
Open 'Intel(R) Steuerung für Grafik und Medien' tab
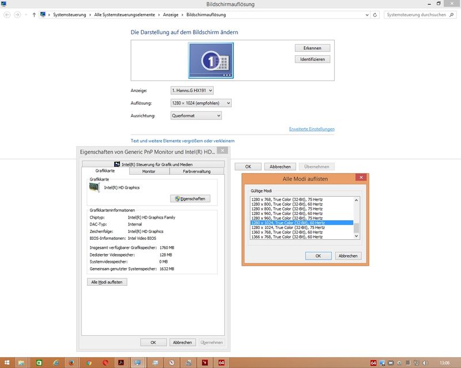coord(153,164)
